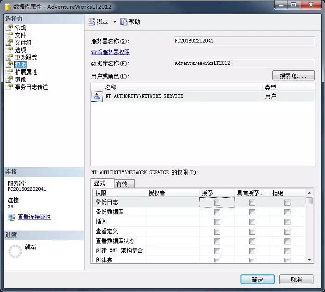325x292 pixels.
Task: Check 授予 for 插入
Action: [x=217, y=222]
